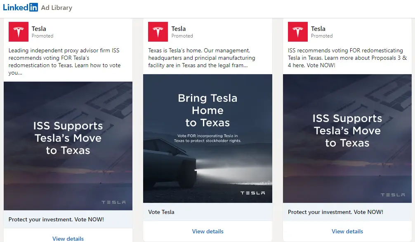Click the 'Texas is Tesla's home' ad description
Image resolution: width=415 pixels, height=242 pixels.
(202, 58)
